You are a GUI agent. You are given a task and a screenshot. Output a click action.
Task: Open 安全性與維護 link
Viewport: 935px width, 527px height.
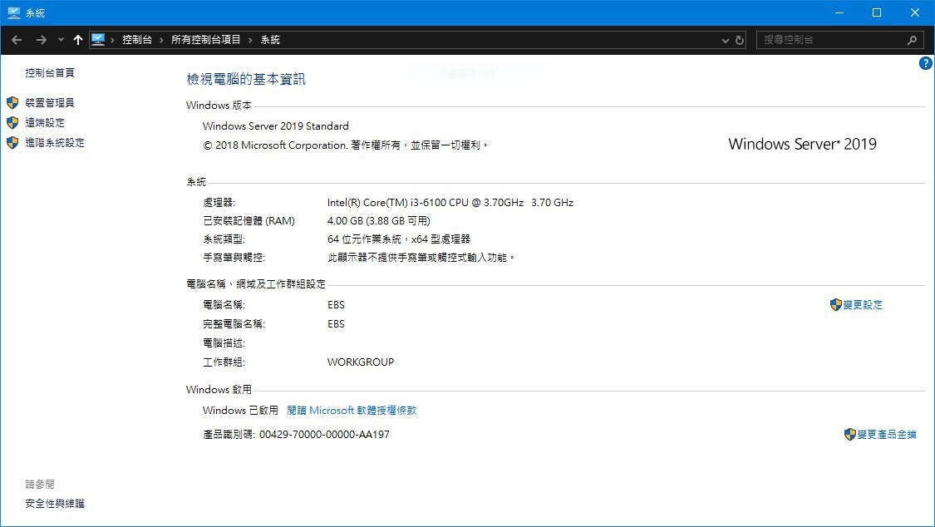[x=55, y=504]
